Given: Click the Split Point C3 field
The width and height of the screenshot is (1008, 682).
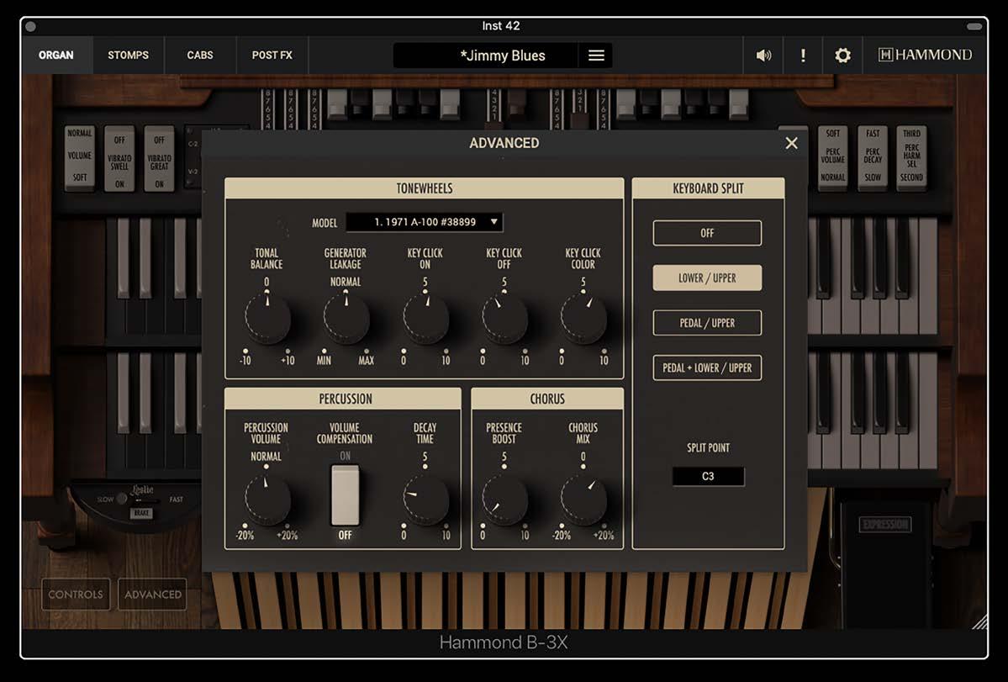Looking at the screenshot, I should [x=708, y=476].
